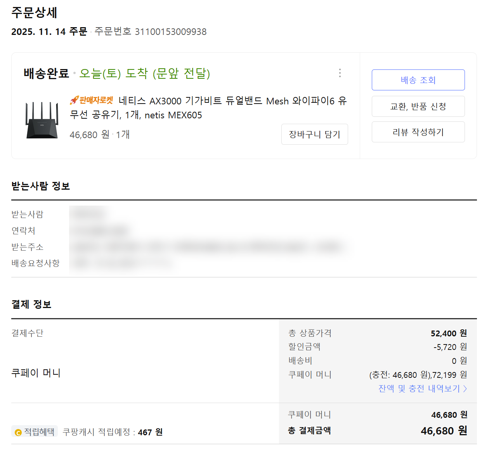Click the 받는주소 label

(x=27, y=247)
